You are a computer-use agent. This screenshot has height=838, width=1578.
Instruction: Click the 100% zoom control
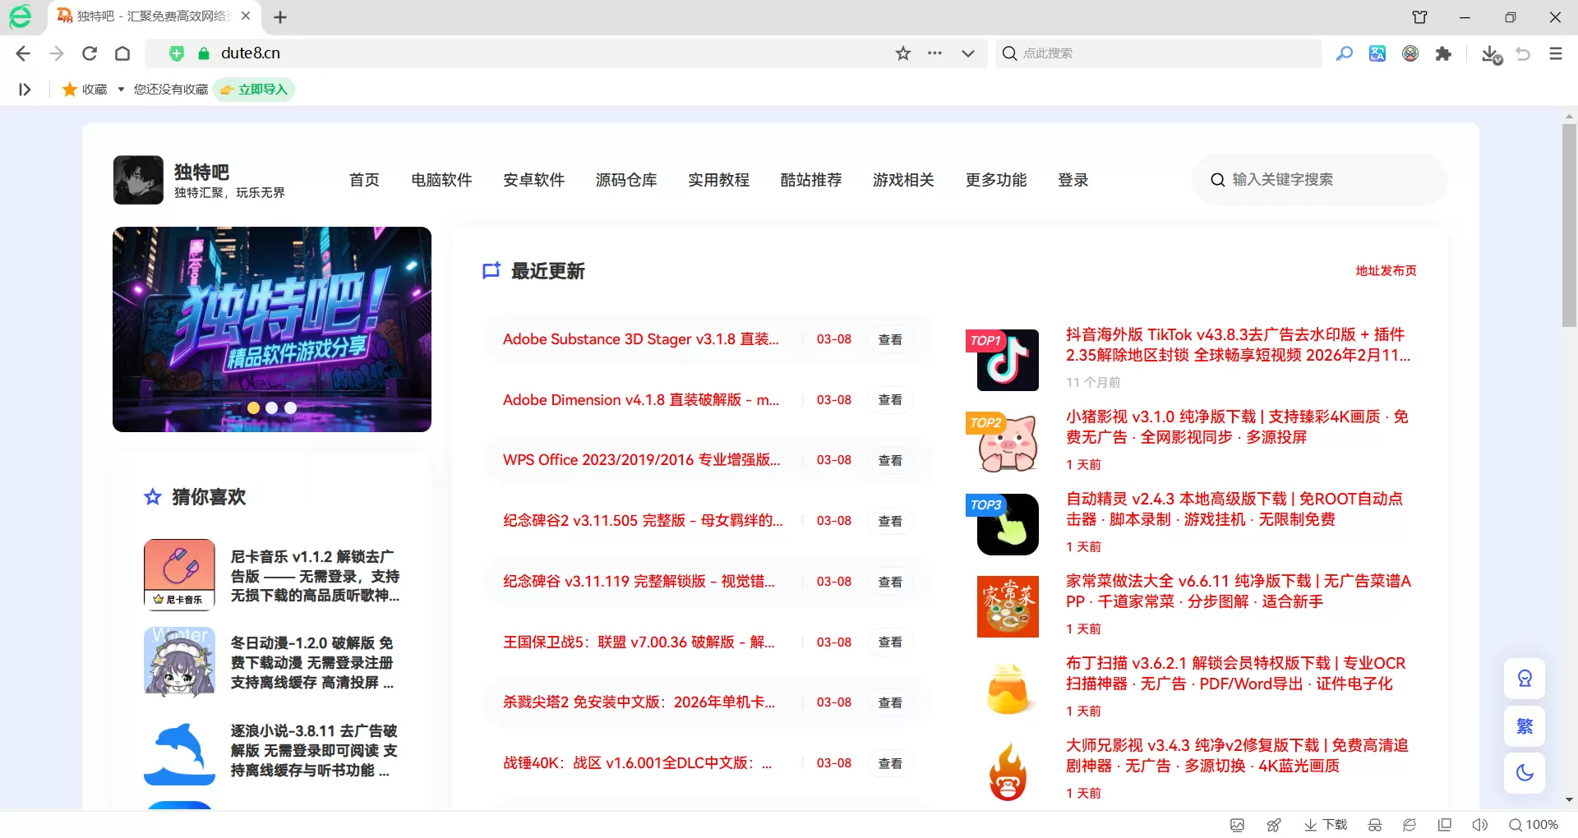tap(1534, 825)
